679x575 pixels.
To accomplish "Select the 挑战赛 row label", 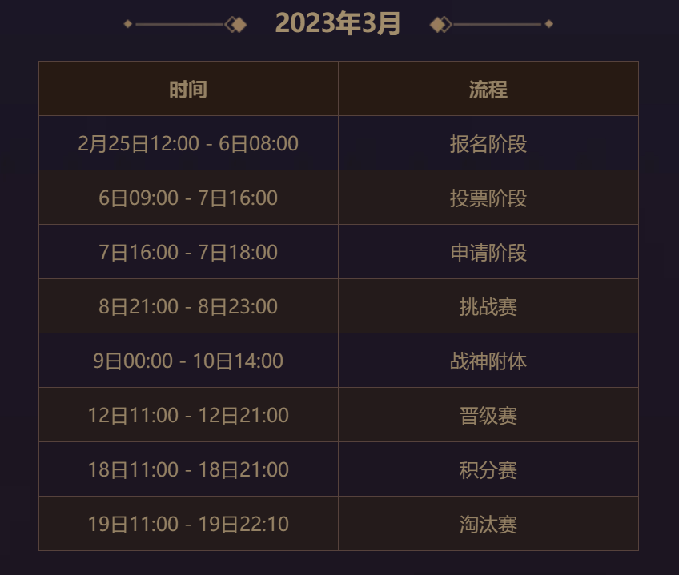I will click(x=488, y=306).
